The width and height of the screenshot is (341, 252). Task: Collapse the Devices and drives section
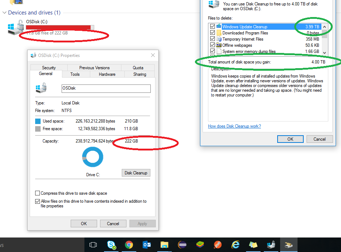[x=4, y=13]
